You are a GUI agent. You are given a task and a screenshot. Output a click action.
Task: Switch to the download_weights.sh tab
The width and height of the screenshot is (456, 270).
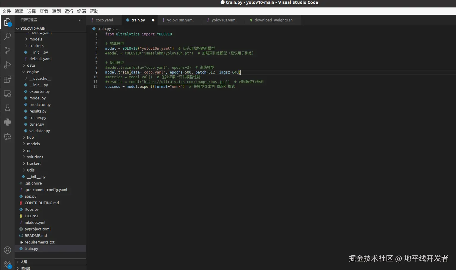pos(273,20)
